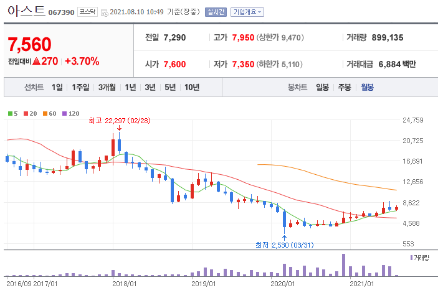Select the 10년 line chart tab

(x=192, y=87)
